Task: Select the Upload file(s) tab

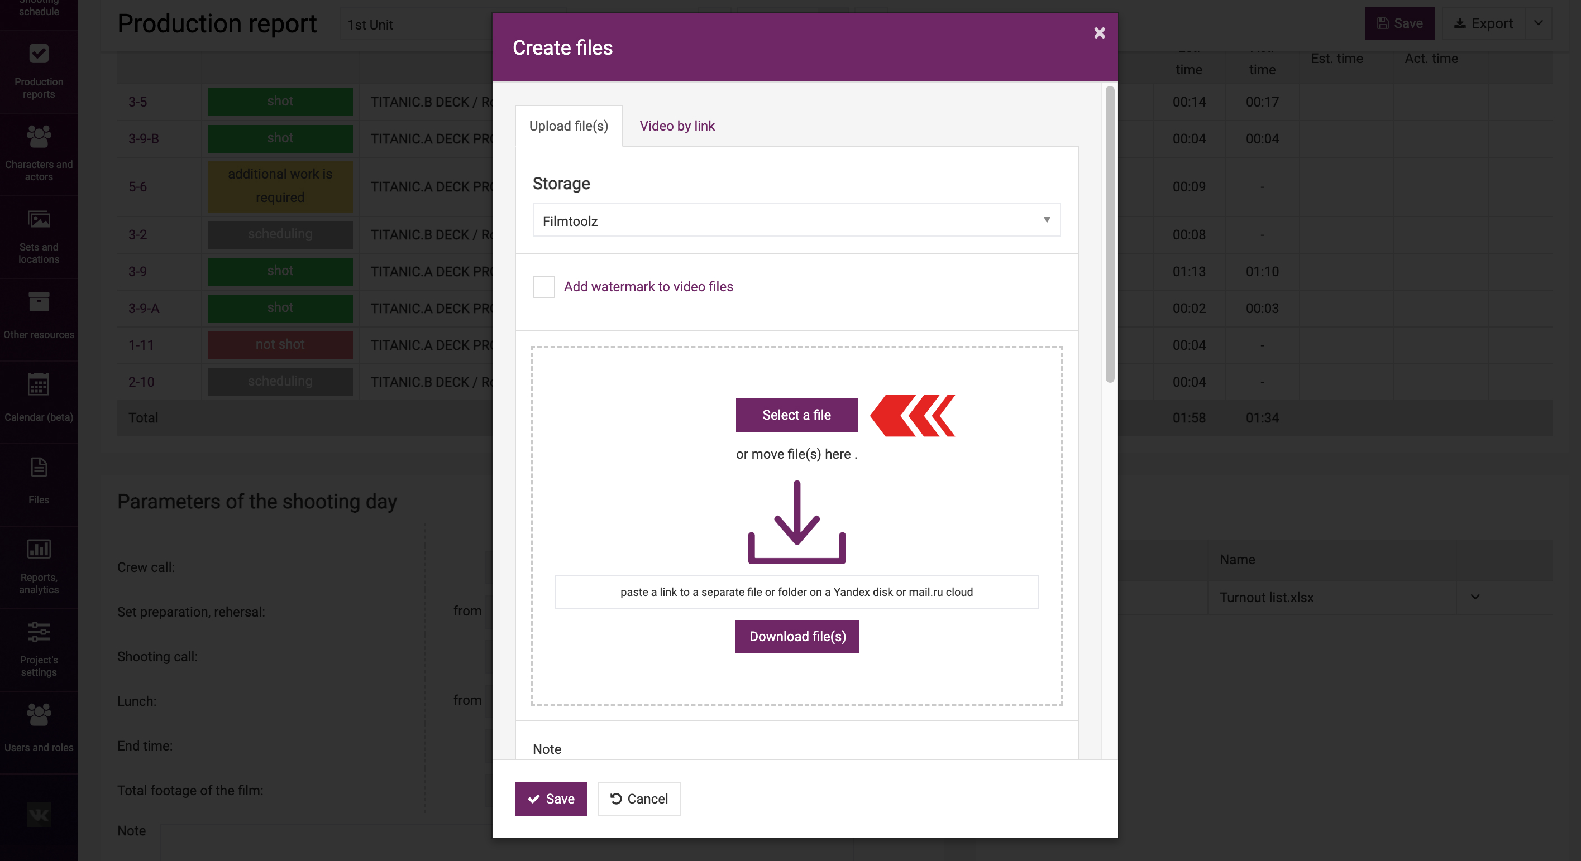Action: (569, 126)
